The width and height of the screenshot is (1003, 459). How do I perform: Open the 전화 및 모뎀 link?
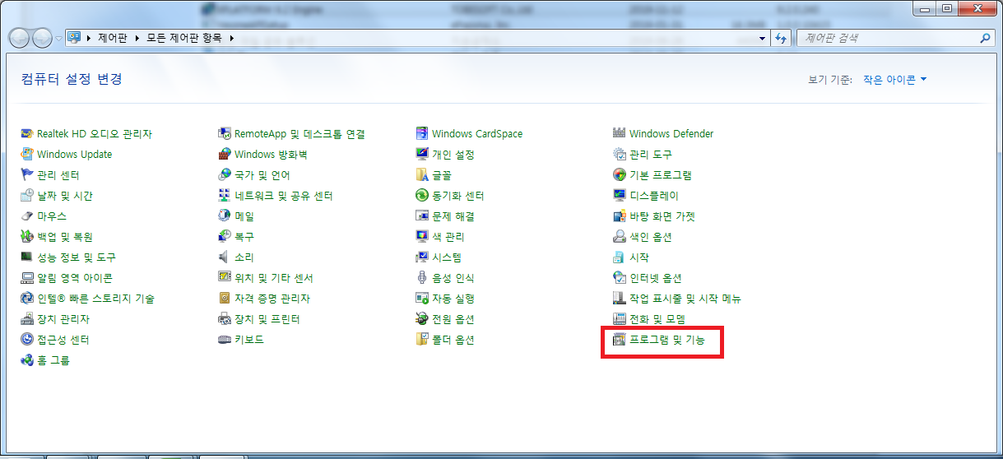click(657, 318)
